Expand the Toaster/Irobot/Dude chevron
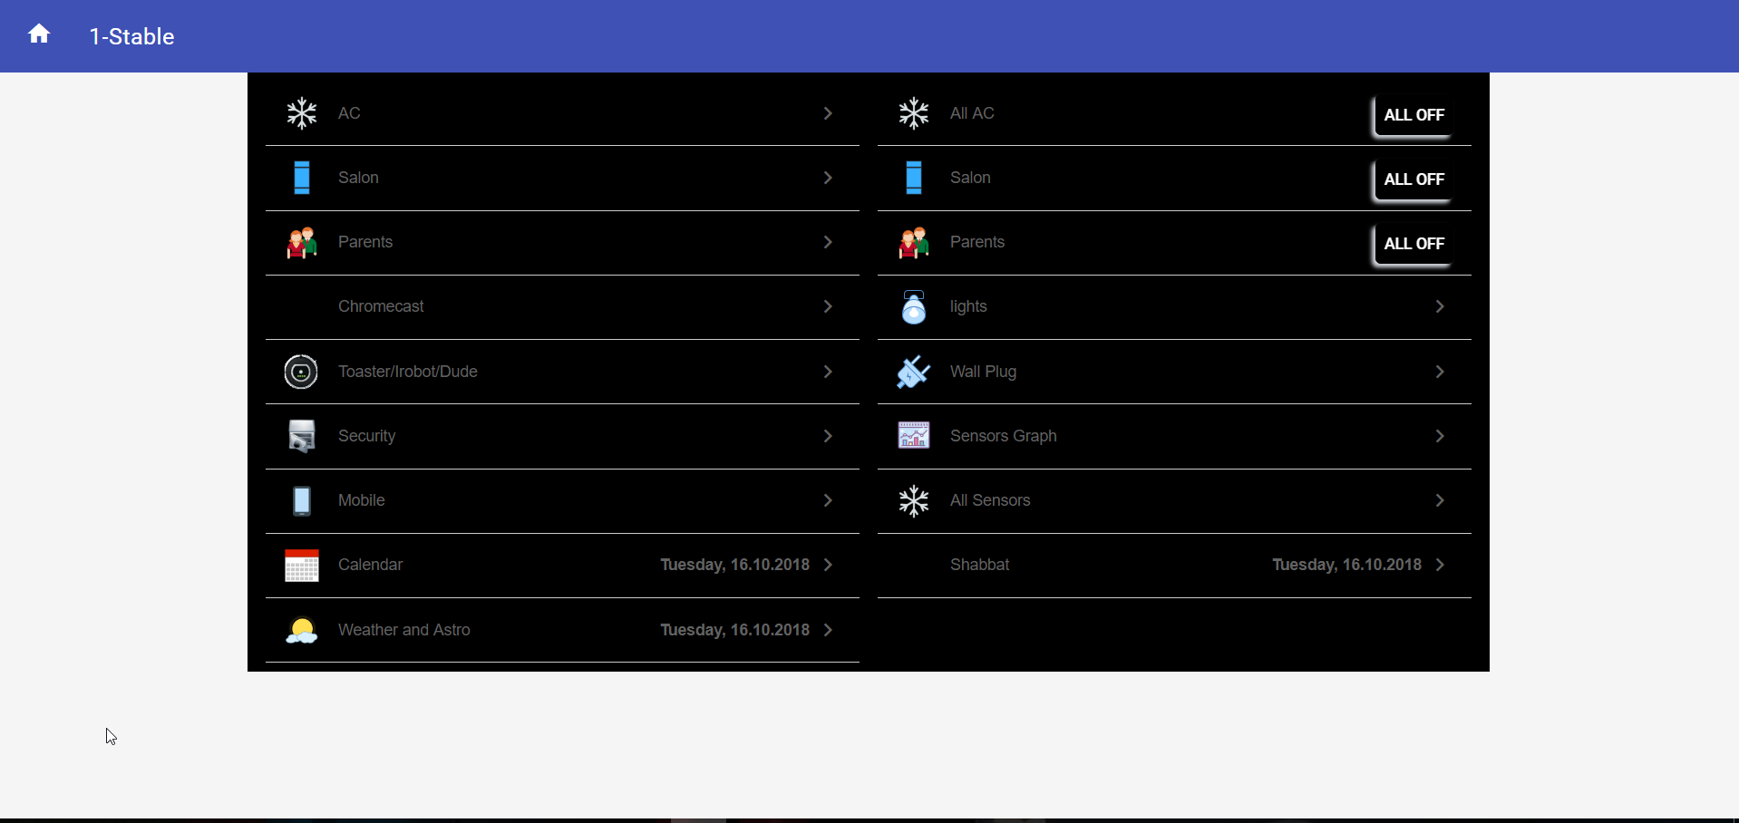Image resolution: width=1739 pixels, height=823 pixels. (828, 372)
